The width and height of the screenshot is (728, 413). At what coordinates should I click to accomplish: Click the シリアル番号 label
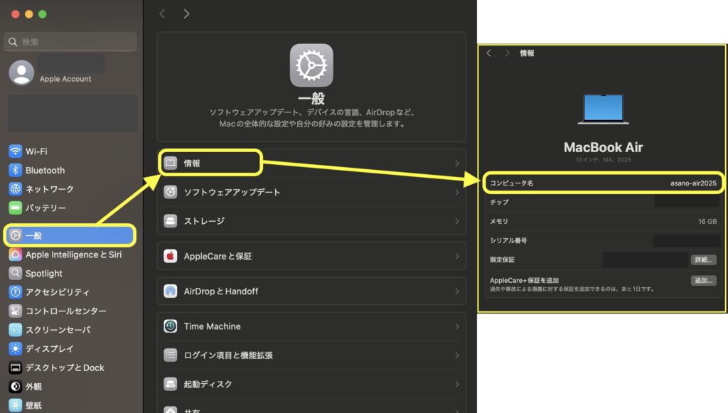click(508, 240)
